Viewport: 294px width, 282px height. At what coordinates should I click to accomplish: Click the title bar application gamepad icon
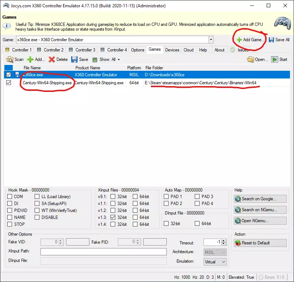point(6,5)
